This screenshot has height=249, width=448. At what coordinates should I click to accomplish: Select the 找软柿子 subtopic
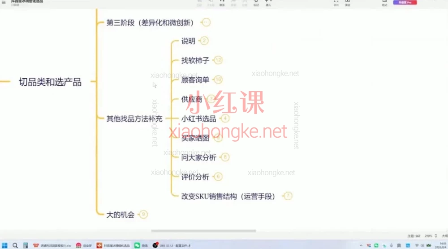point(195,60)
